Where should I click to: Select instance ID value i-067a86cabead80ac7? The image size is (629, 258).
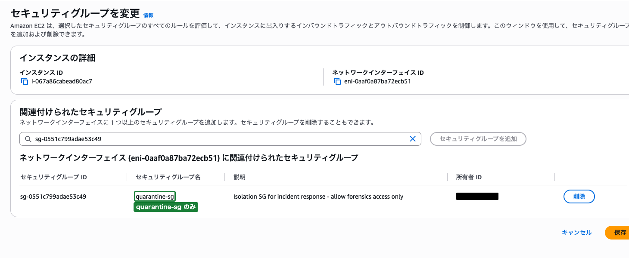click(x=62, y=81)
